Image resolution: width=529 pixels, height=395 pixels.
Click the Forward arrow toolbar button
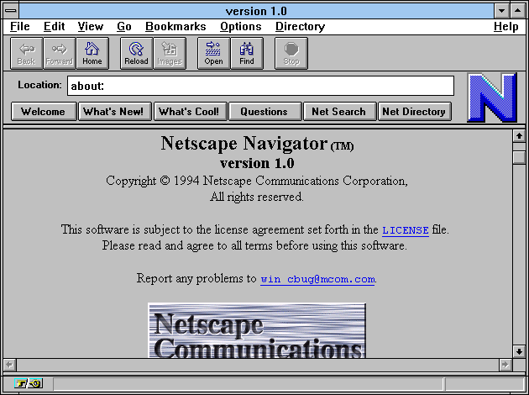(x=60, y=53)
